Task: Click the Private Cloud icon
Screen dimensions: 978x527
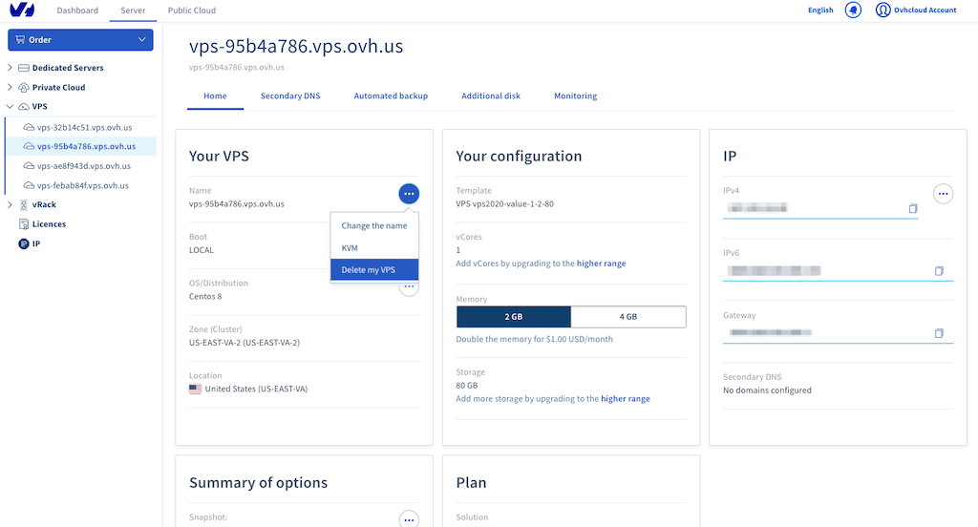Action: click(x=24, y=87)
